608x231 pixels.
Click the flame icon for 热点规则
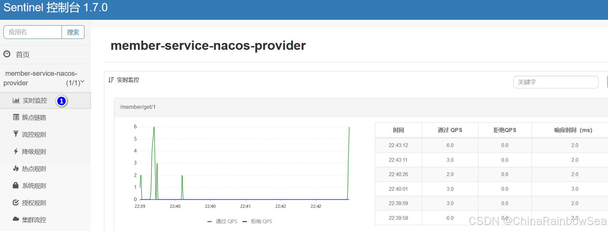[16, 168]
